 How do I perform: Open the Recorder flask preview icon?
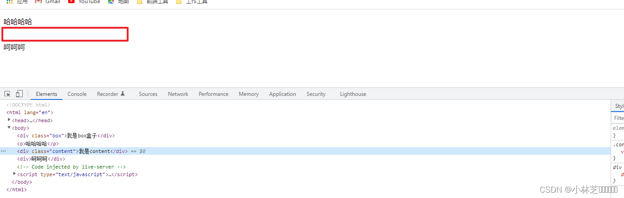coord(123,94)
